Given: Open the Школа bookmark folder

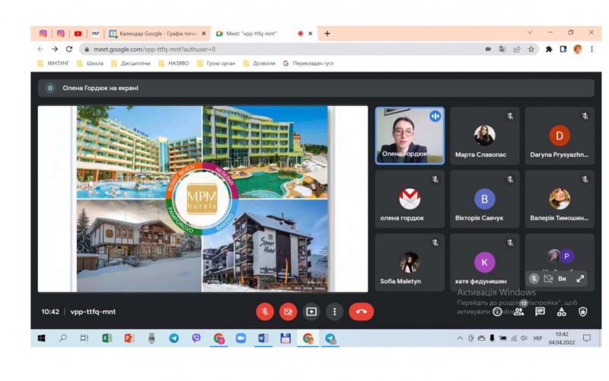Looking at the screenshot, I should (x=90, y=63).
